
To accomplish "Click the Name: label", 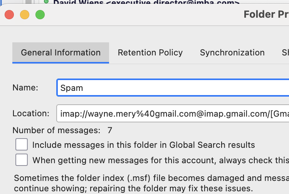I will coord(25,88).
